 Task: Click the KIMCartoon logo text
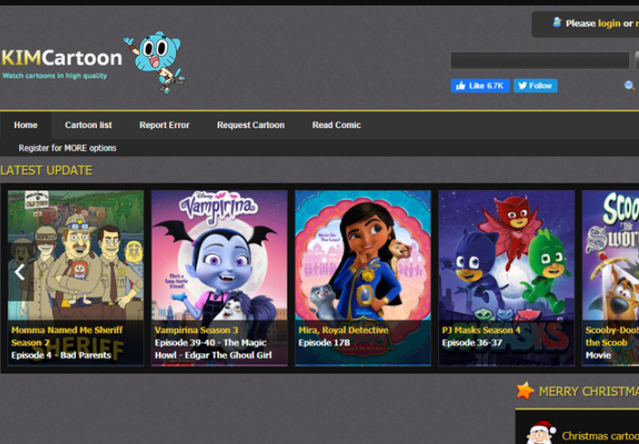click(x=61, y=58)
